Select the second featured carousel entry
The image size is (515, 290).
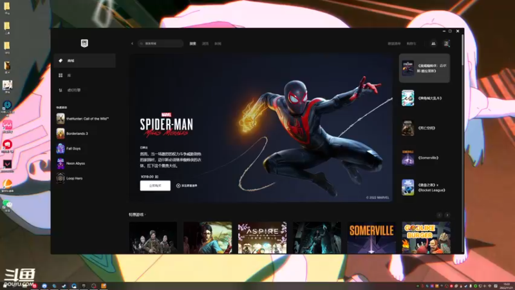[x=424, y=98]
